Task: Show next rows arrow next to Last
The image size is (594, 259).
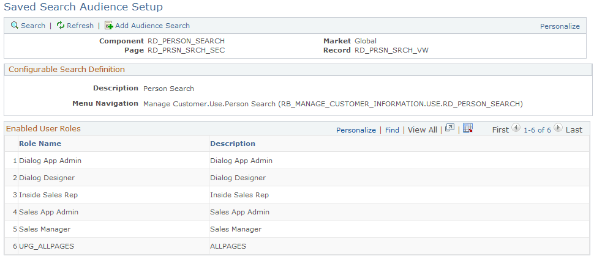Action: pyautogui.click(x=558, y=128)
